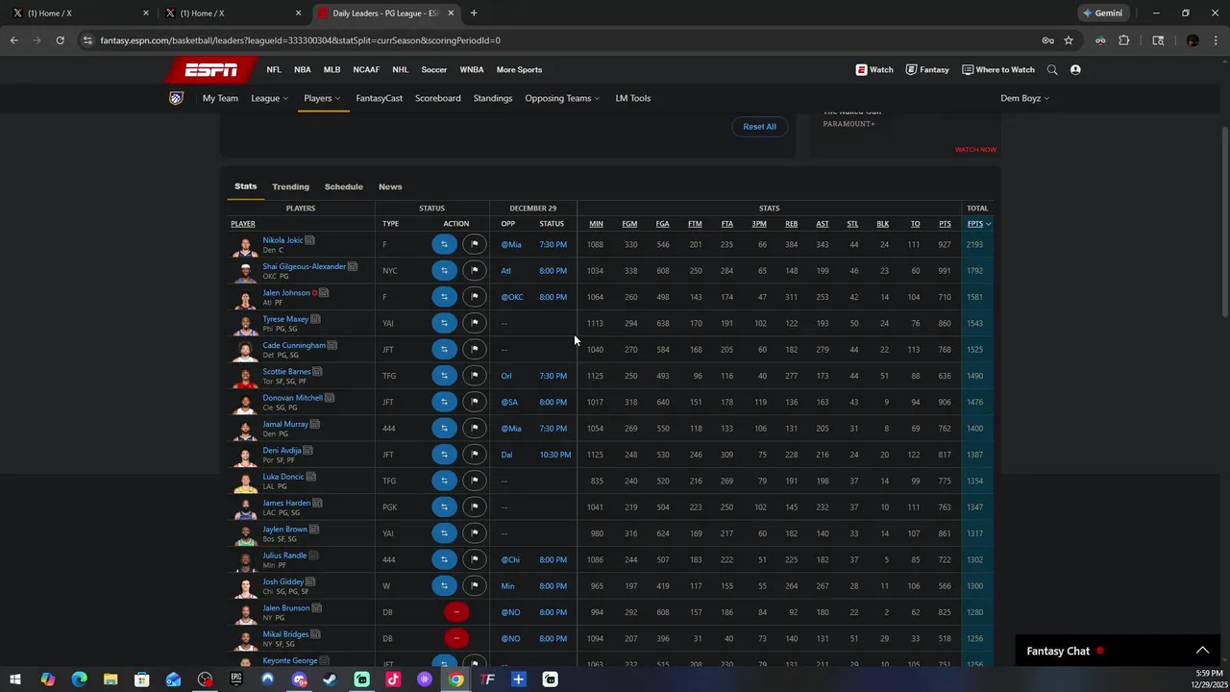Click the browser address bar
The width and height of the screenshot is (1230, 692).
[557, 40]
